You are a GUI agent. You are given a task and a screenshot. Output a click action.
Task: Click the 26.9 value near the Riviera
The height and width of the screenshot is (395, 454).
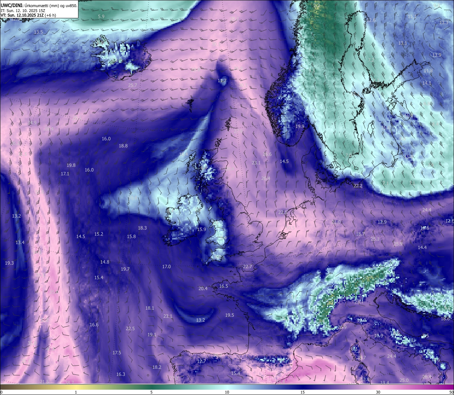342,327
